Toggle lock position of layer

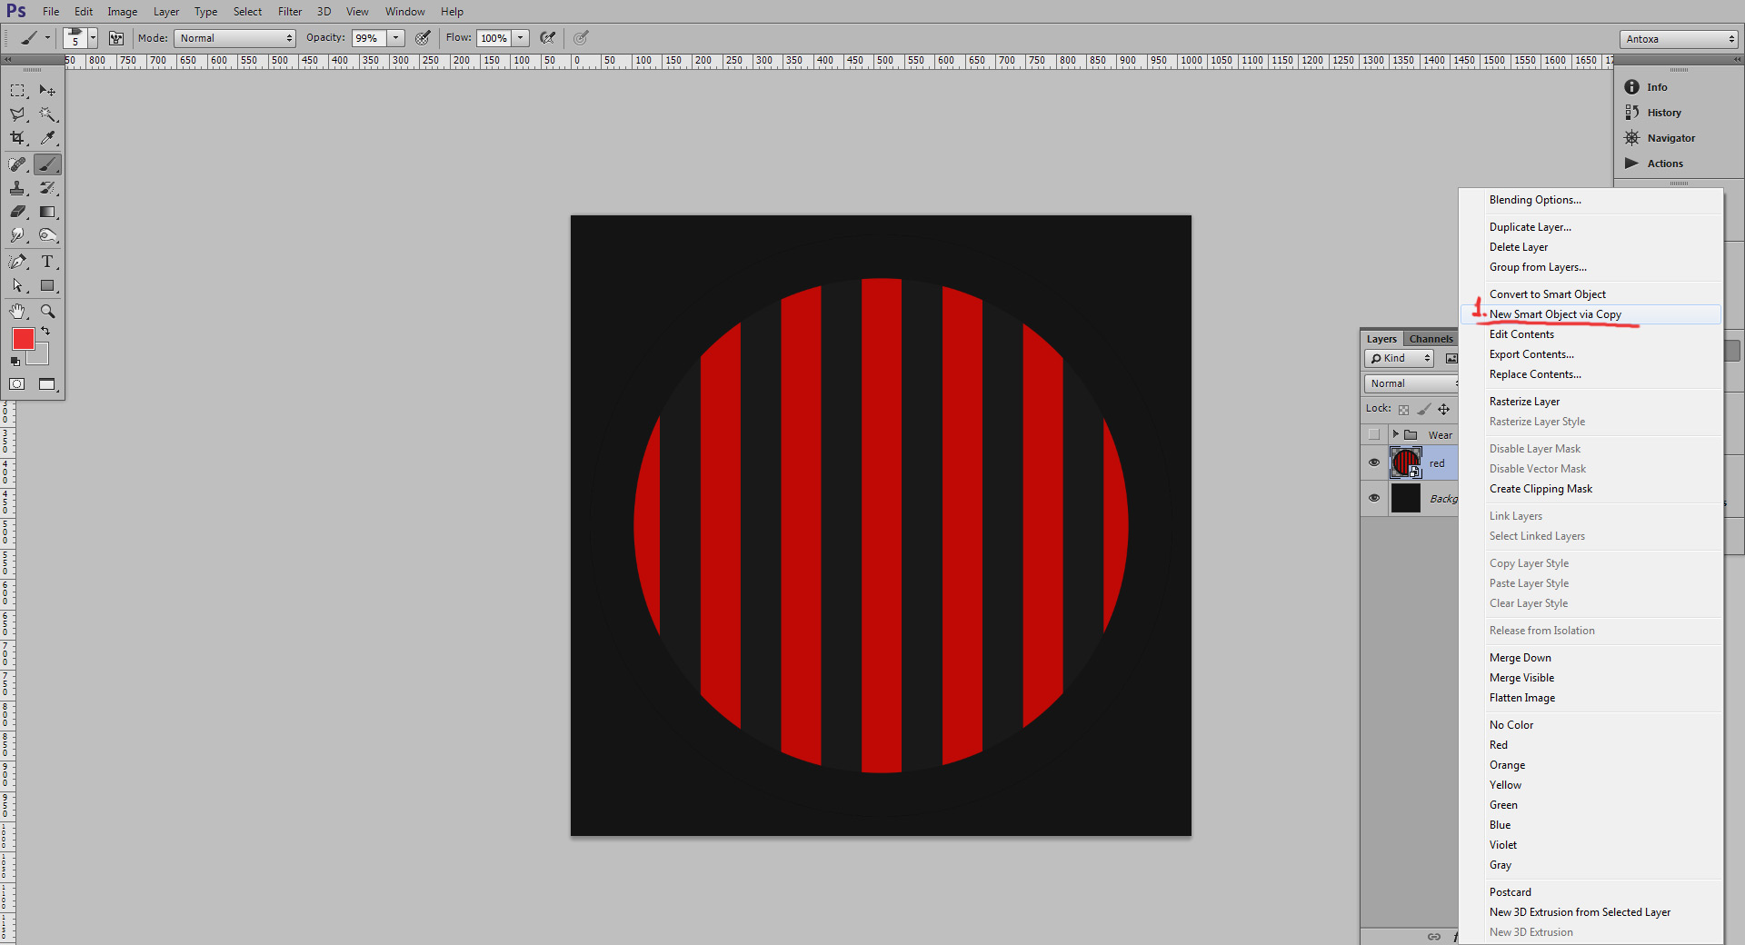click(x=1444, y=409)
